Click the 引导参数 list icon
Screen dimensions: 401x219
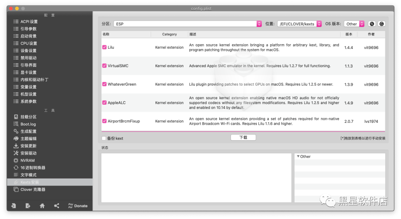(16, 29)
